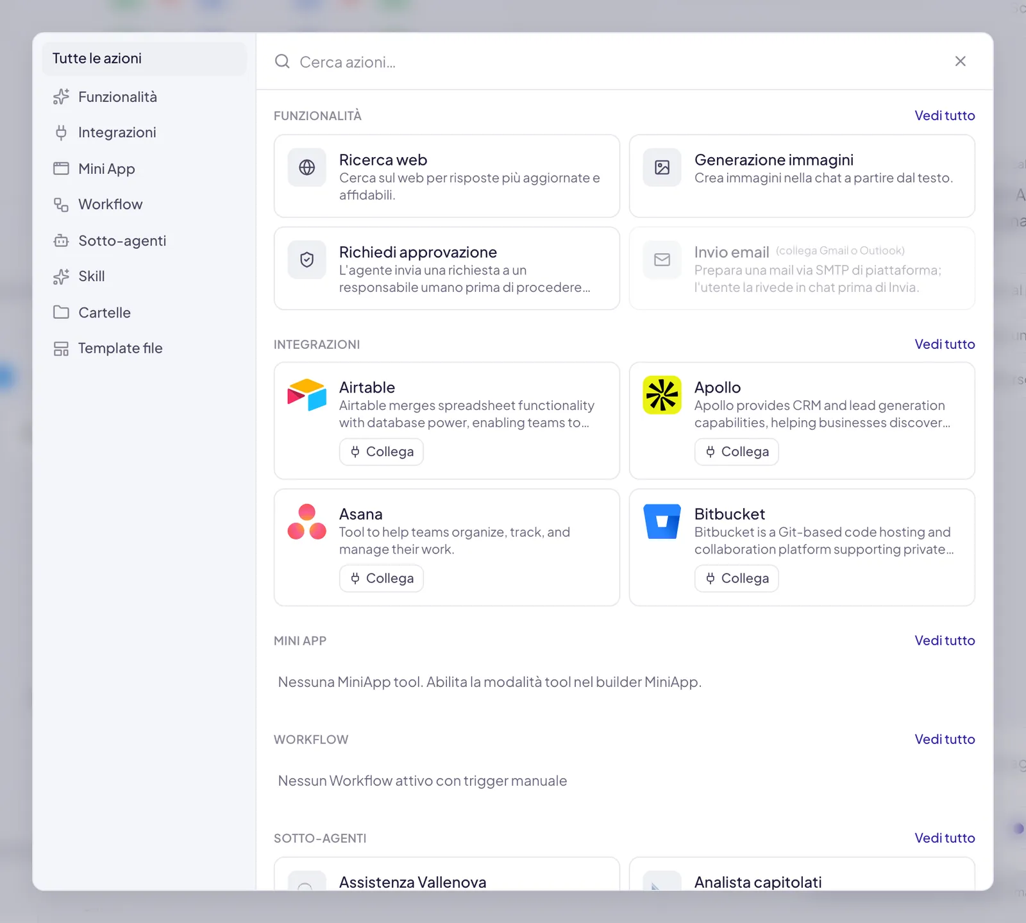Open the Analista capitolati sub-agent title
Image resolution: width=1026 pixels, height=923 pixels.
pyautogui.click(x=758, y=883)
